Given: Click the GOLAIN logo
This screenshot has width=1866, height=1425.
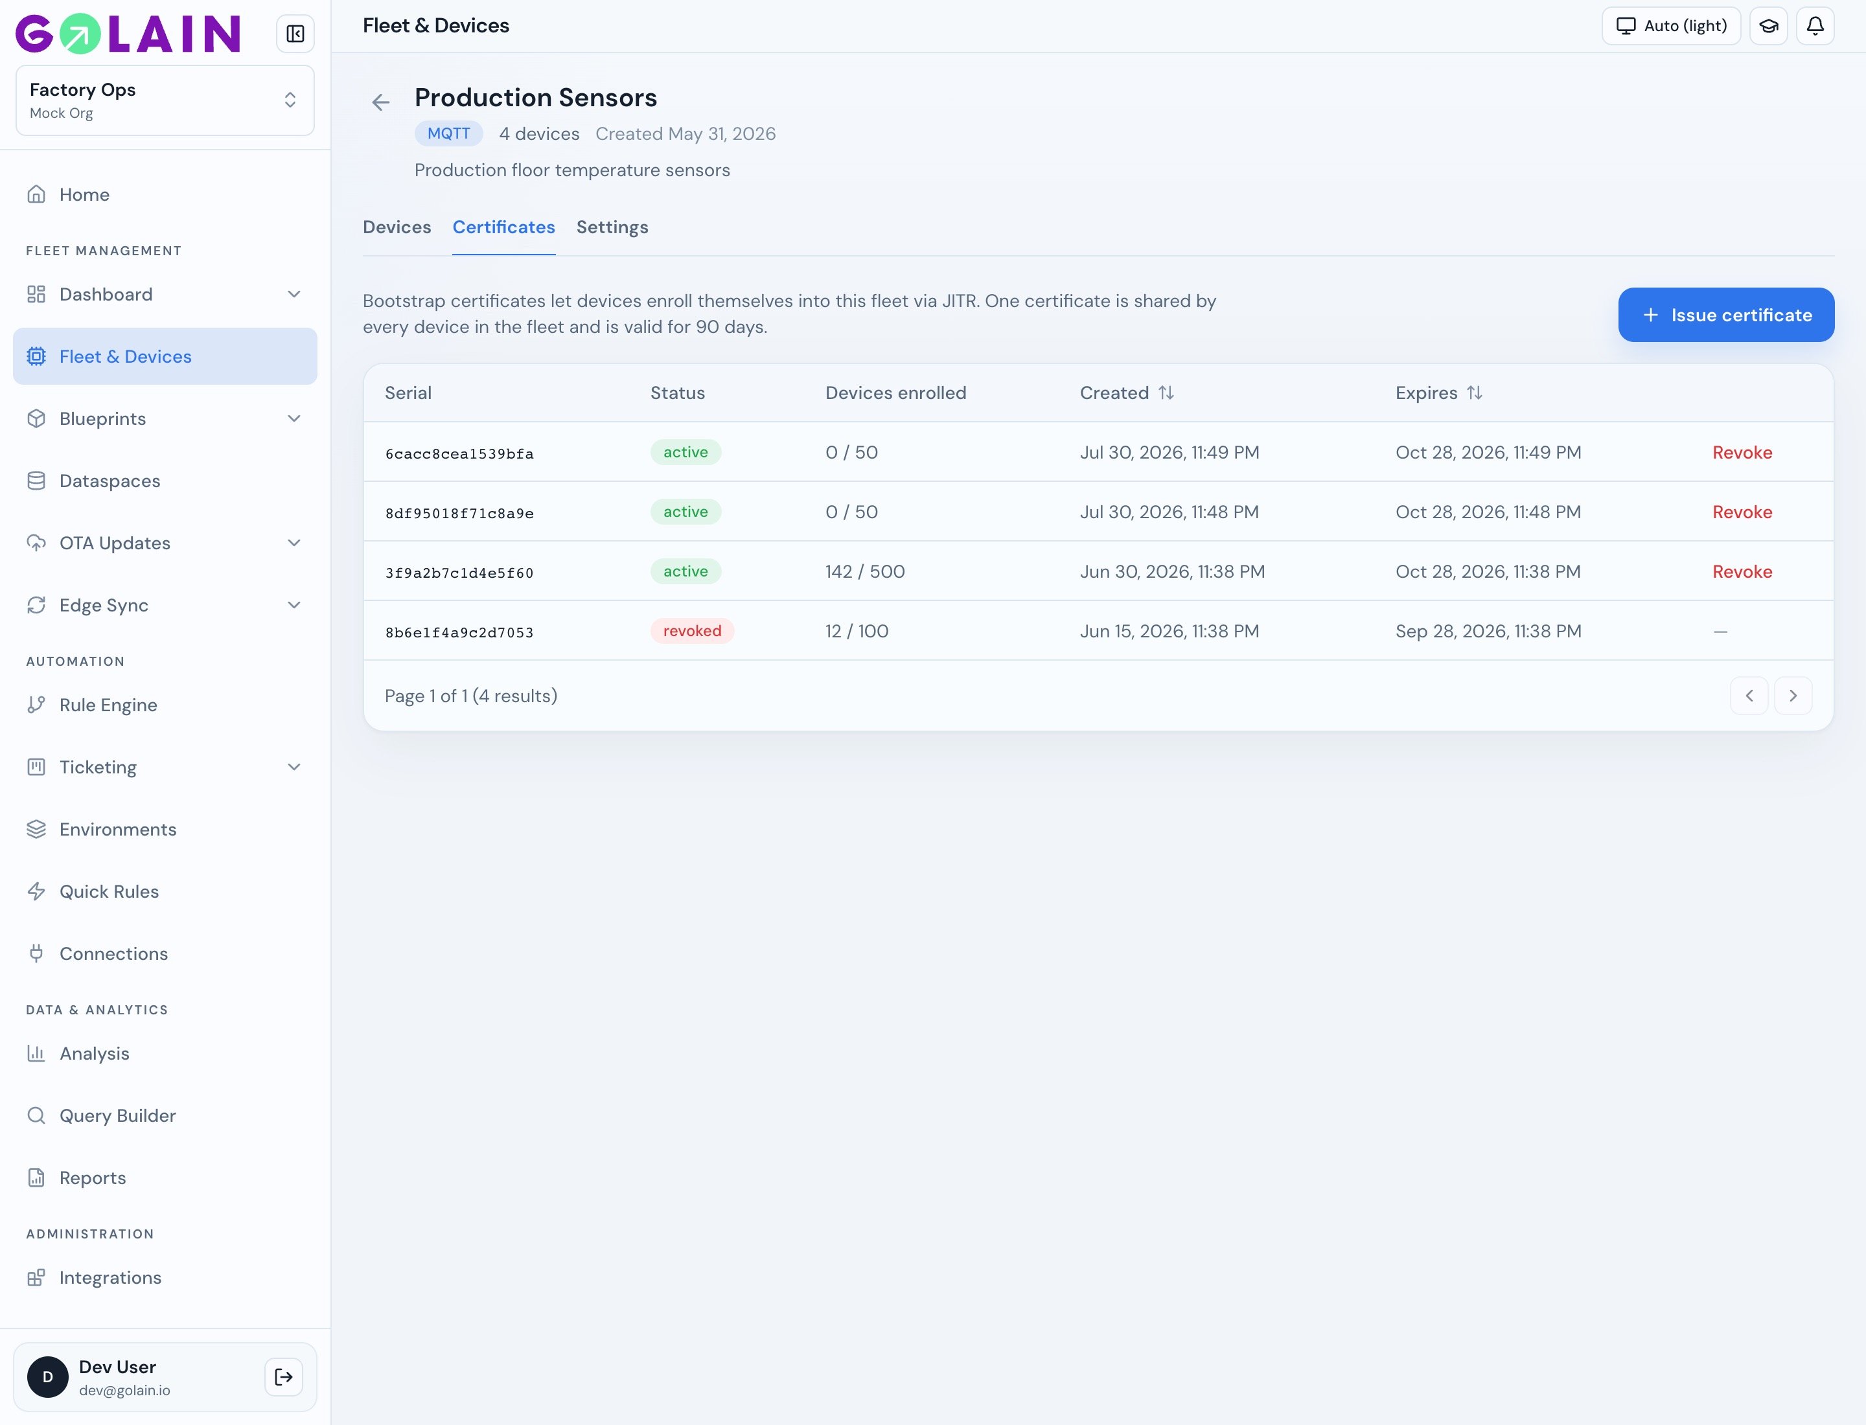Looking at the screenshot, I should (x=128, y=34).
